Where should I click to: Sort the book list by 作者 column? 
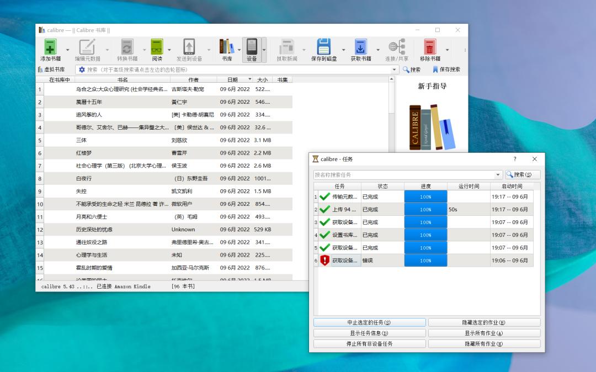click(x=193, y=79)
